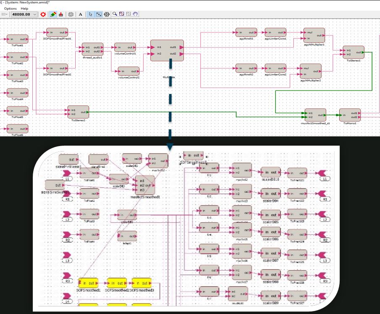This screenshot has width=380, height=314.
Task: Select the text annotation A tool
Action: pos(80,14)
